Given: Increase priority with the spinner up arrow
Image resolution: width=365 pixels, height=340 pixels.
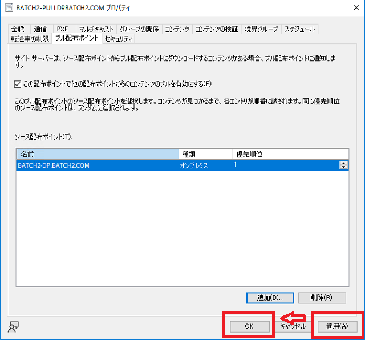Looking at the screenshot, I should [x=343, y=163].
